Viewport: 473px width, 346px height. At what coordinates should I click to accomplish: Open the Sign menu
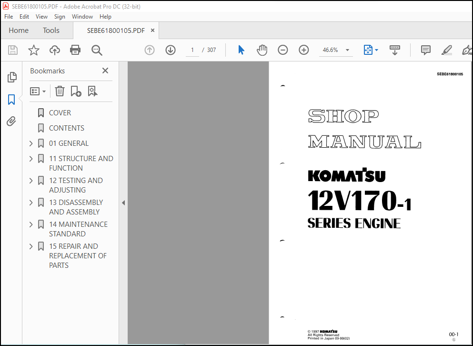click(60, 17)
